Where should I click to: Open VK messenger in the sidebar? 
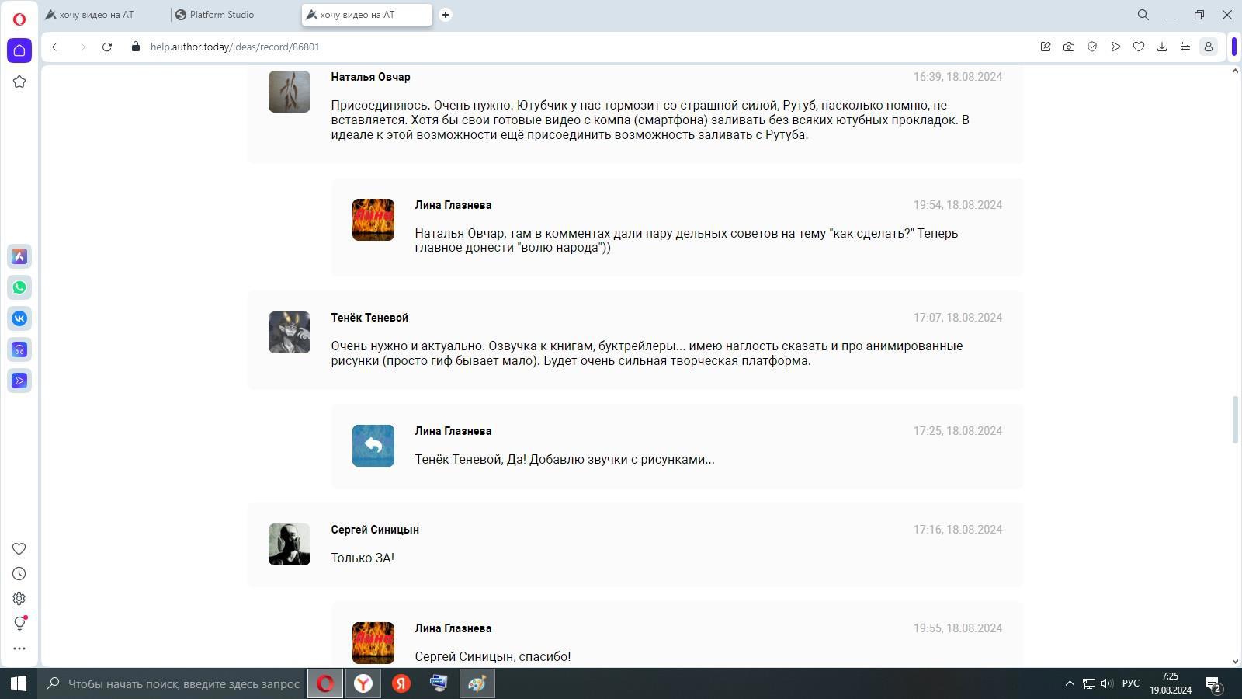tap(19, 318)
